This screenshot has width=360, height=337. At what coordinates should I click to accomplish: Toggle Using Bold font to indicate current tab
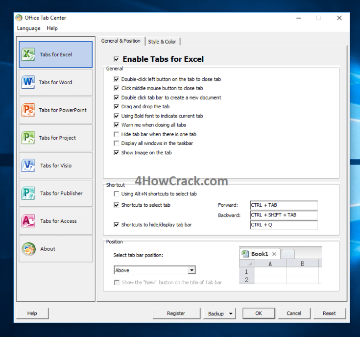point(117,116)
